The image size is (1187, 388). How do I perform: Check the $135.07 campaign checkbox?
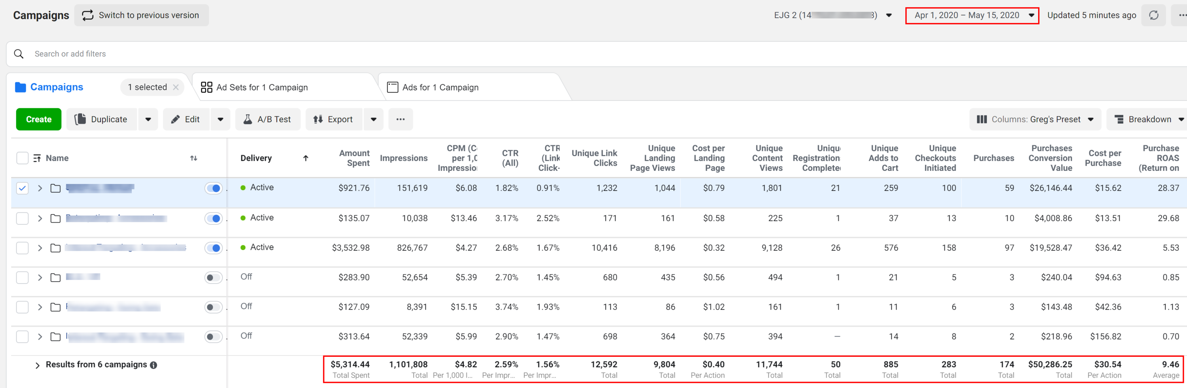[x=22, y=218]
